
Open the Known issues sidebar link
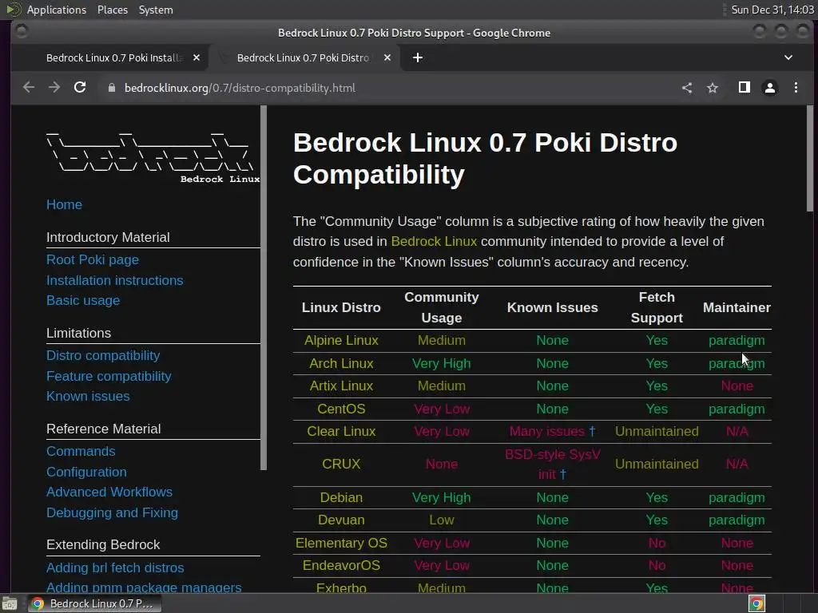click(x=88, y=396)
